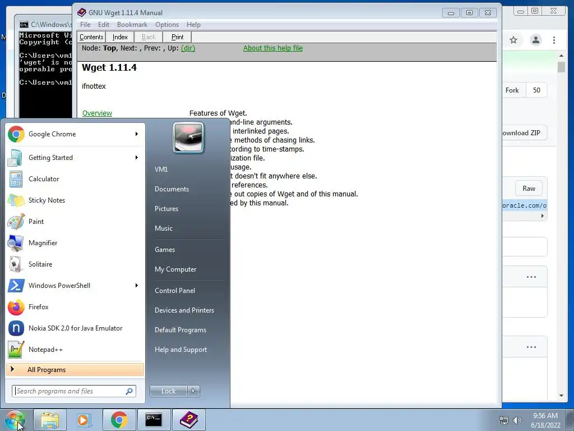The image size is (574, 431).
Task: Open About this help file link
Action: point(273,48)
